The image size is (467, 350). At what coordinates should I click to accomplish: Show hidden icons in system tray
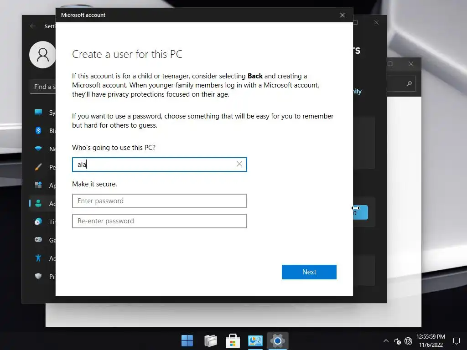386,341
